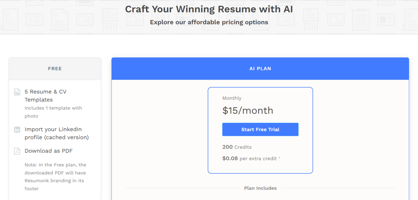Click Download as PDF feature text
This screenshot has width=418, height=200.
click(49, 151)
